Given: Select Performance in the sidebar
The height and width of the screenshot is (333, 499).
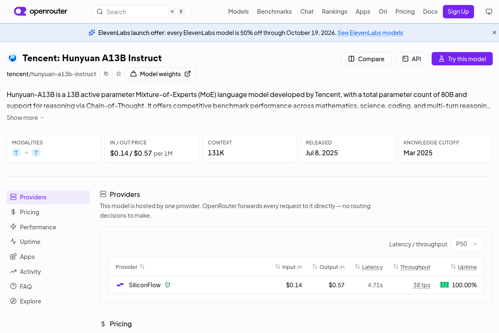Looking at the screenshot, I should (48, 227).
